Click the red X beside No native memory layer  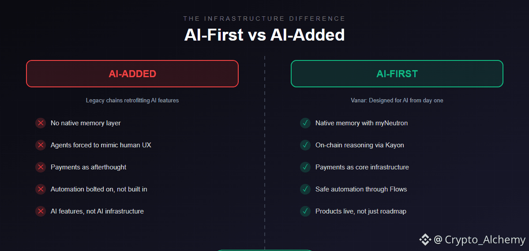(x=41, y=123)
